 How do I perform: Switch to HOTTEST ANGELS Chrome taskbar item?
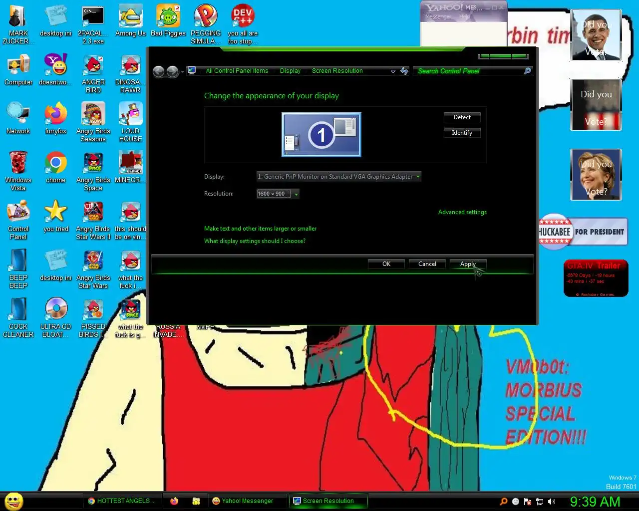[x=122, y=501]
